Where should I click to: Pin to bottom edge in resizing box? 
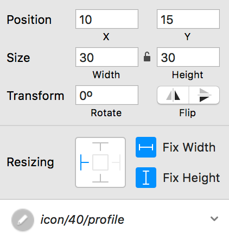[100, 178]
